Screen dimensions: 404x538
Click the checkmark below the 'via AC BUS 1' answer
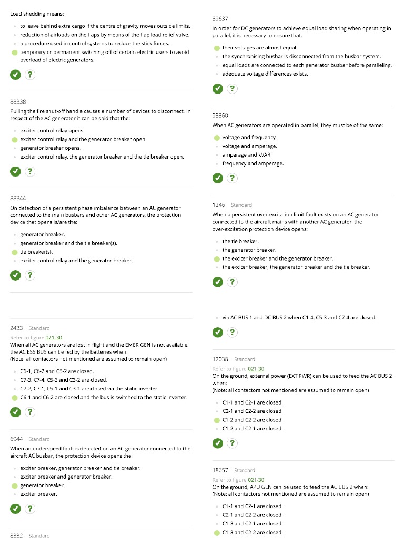pos(218,332)
